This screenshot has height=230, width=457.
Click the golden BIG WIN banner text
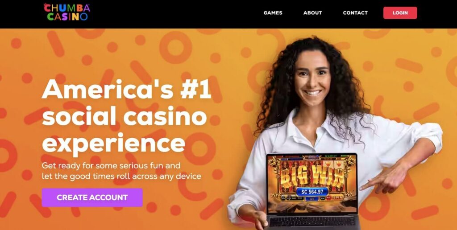312,177
